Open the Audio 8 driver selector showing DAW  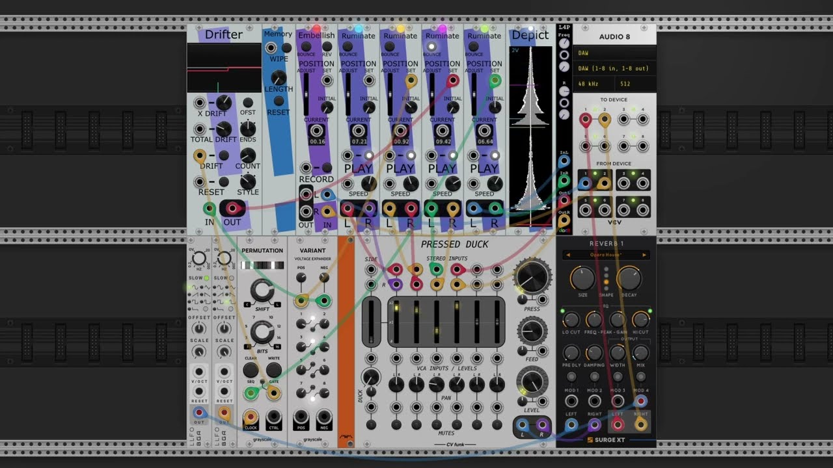point(614,53)
